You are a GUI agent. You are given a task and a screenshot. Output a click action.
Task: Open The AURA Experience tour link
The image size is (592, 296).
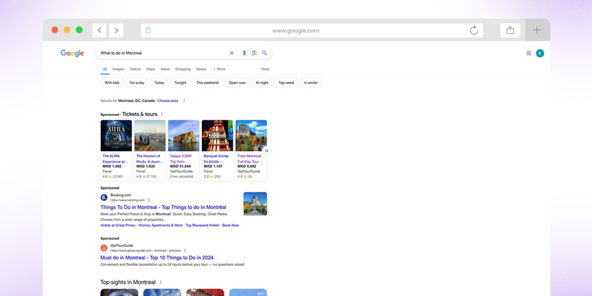(x=116, y=158)
